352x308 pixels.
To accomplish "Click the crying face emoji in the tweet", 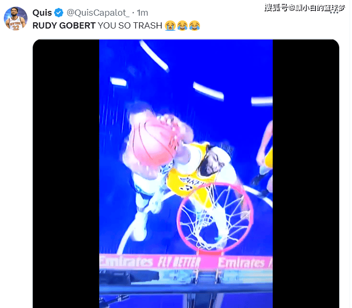I will (x=170, y=26).
